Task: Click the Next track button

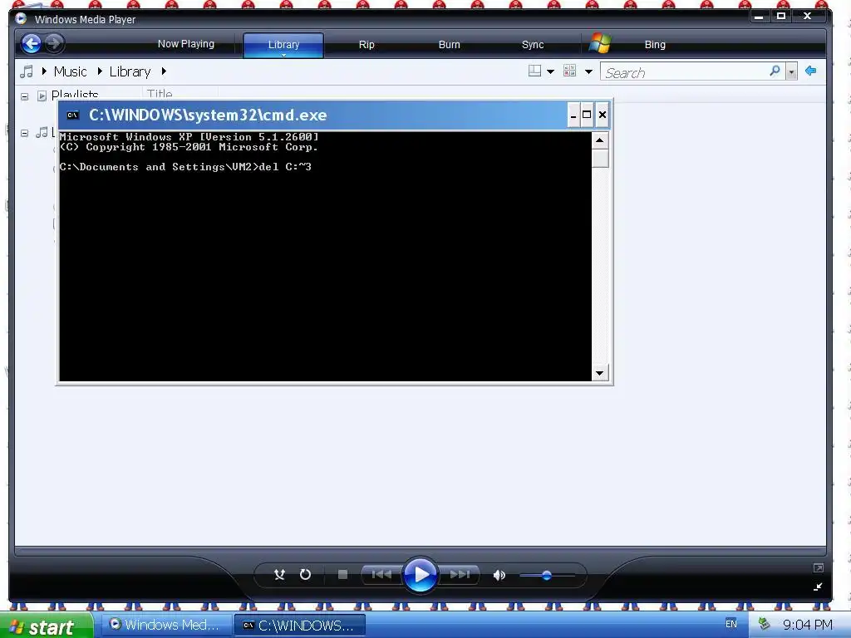Action: [x=459, y=574]
